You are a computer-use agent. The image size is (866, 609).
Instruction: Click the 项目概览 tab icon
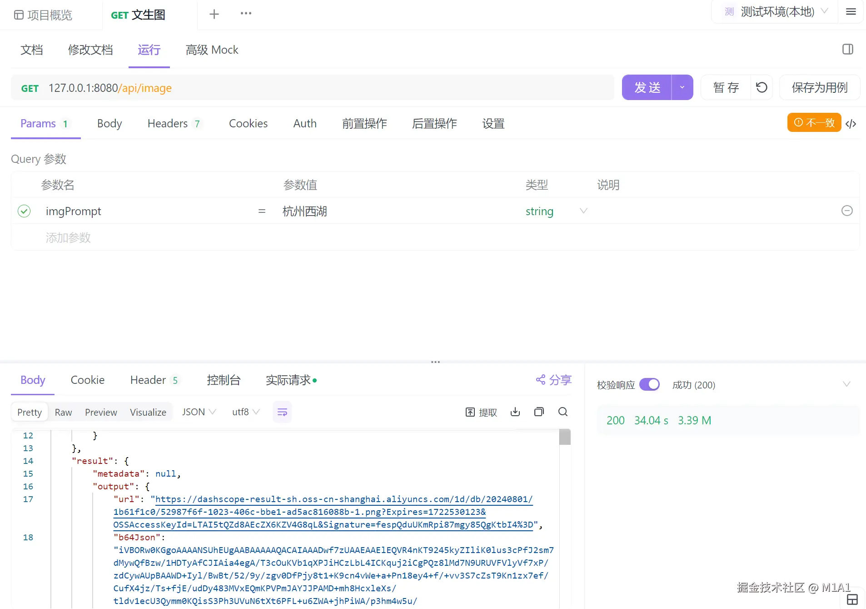click(19, 15)
